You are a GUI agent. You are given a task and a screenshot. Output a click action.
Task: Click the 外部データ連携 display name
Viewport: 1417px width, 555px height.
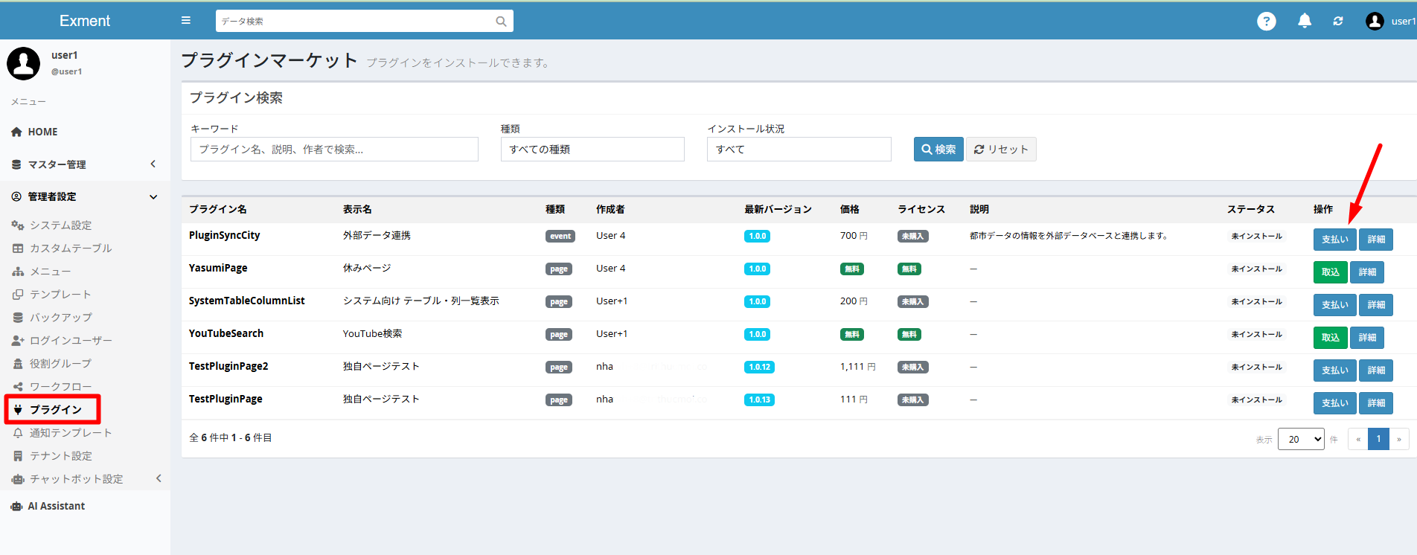pyautogui.click(x=377, y=235)
